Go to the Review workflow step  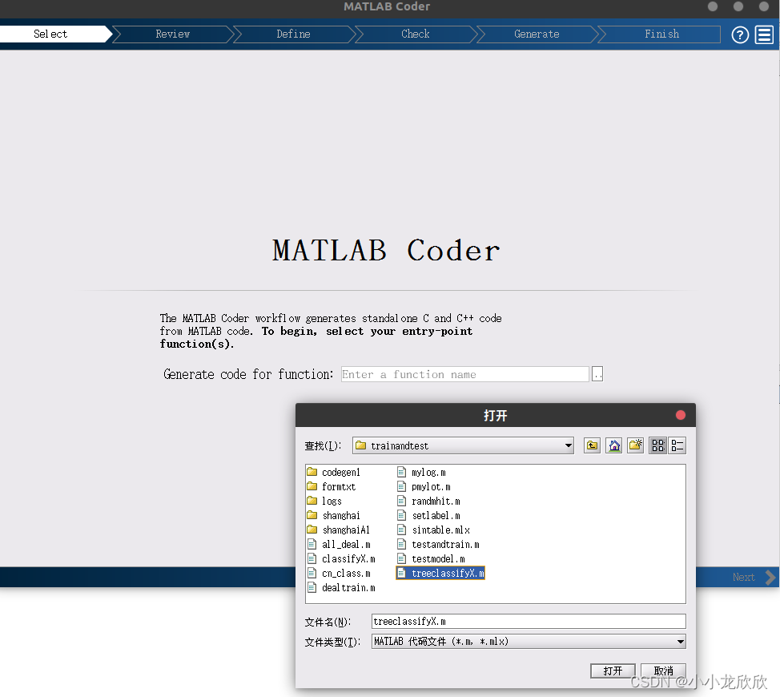coord(173,34)
